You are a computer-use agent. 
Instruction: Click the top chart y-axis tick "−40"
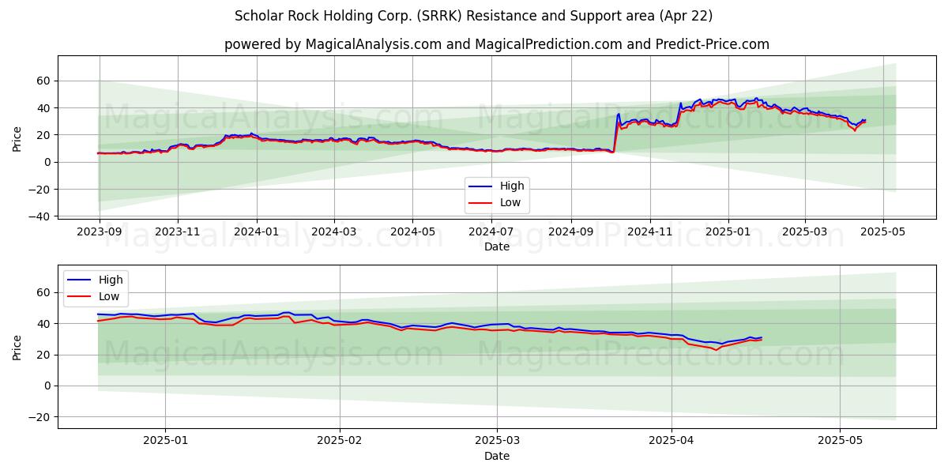pyautogui.click(x=40, y=216)
